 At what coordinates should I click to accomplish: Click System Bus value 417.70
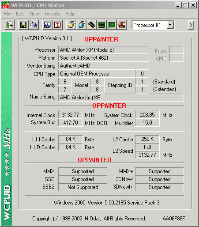(71, 123)
